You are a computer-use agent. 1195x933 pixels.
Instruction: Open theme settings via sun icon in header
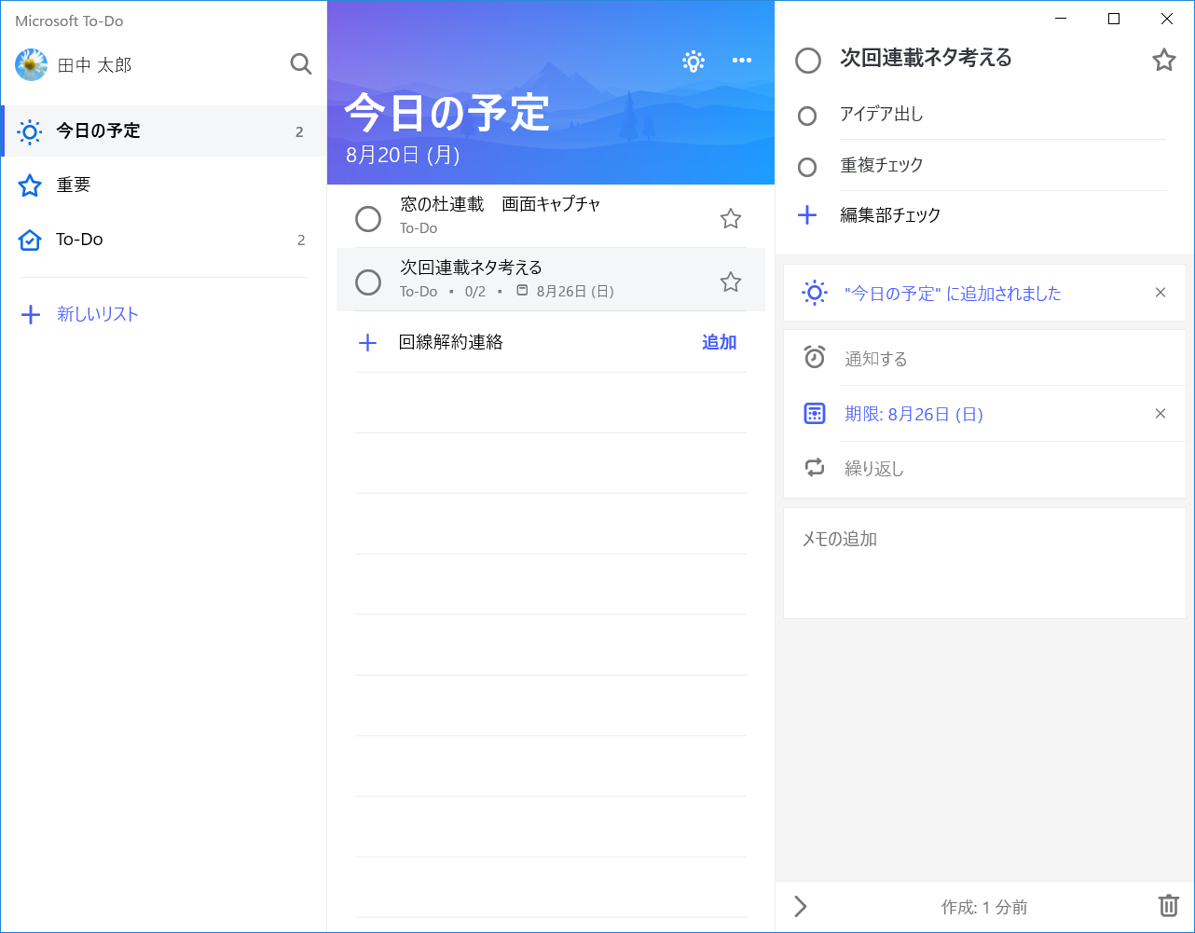[694, 62]
